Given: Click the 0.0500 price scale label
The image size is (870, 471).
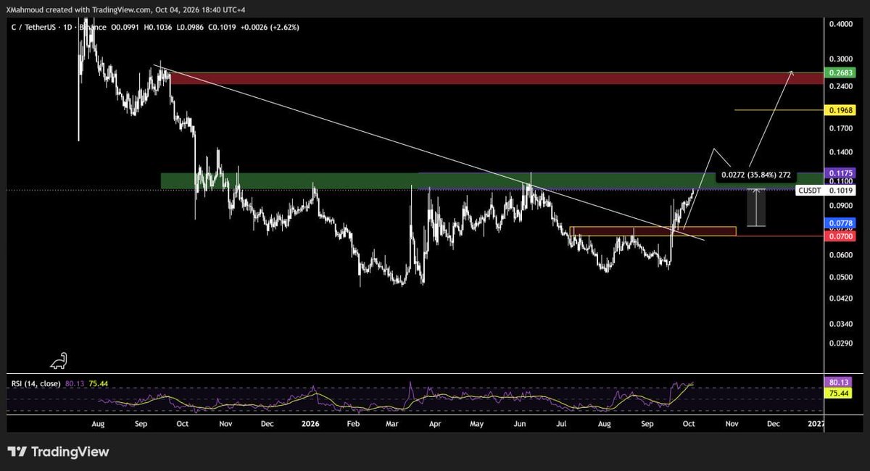Looking at the screenshot, I should (x=840, y=277).
